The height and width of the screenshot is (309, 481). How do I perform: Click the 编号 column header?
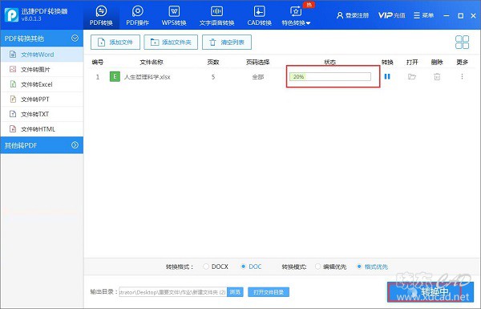click(98, 63)
